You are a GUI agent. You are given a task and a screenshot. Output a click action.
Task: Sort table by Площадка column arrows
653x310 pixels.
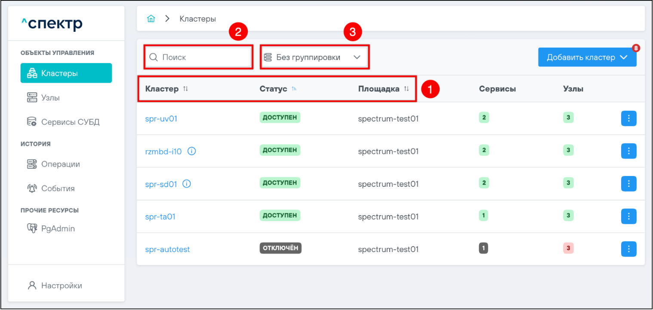(406, 89)
